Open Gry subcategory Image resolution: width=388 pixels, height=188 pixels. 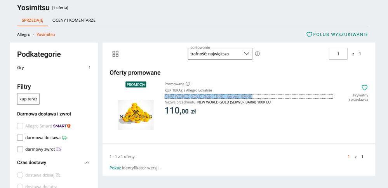(x=21, y=67)
